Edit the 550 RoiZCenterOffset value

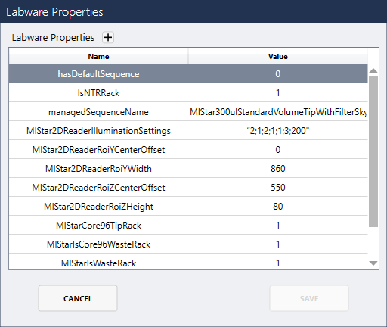278,188
